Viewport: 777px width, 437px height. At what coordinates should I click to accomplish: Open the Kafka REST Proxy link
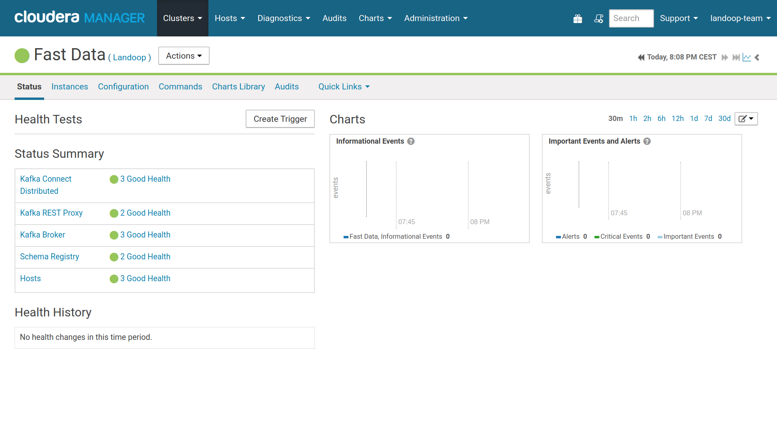51,213
